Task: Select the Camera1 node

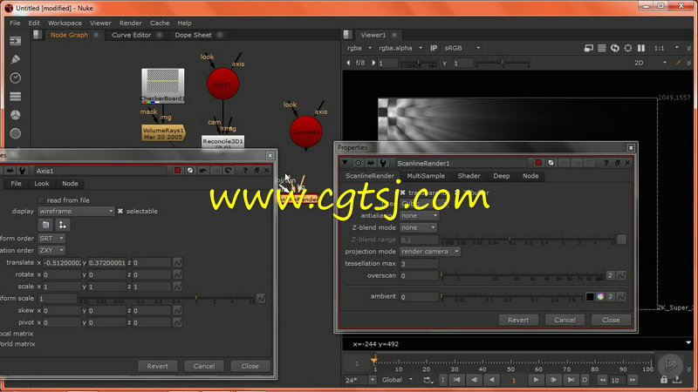Action: coord(306,132)
